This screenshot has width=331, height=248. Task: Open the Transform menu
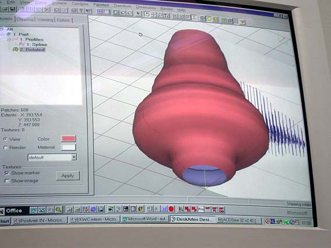tap(122, 6)
